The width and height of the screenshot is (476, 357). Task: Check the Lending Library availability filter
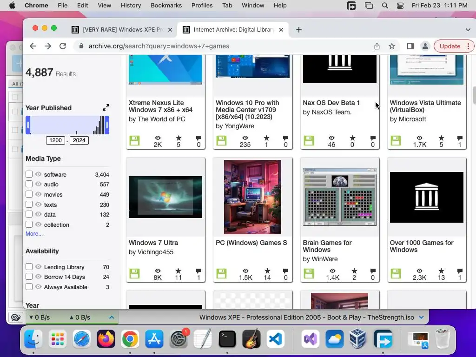tap(29, 266)
